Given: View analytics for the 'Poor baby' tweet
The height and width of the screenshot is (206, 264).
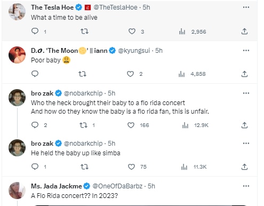Looking at the screenshot, I should (192, 74).
